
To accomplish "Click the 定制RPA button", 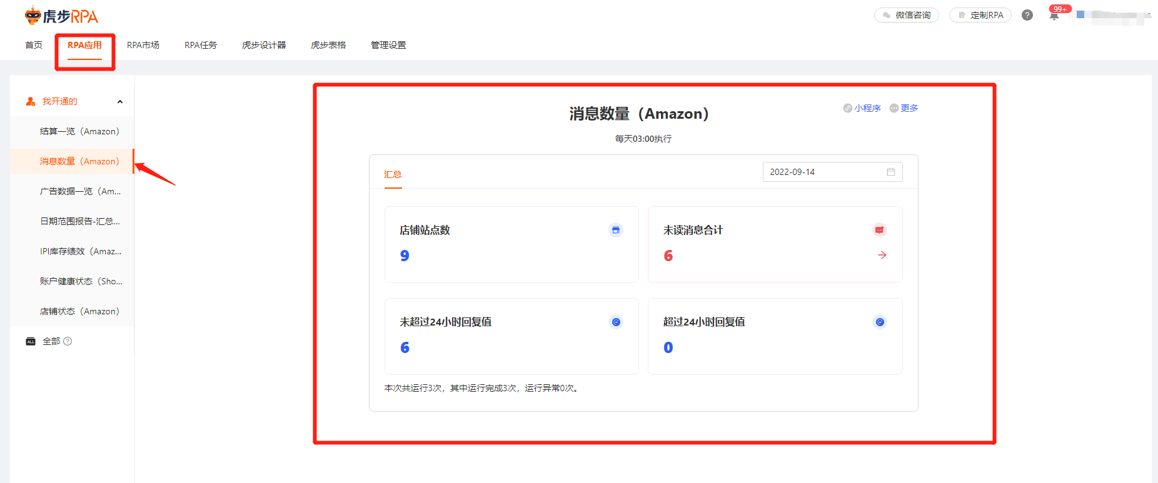I will (980, 15).
